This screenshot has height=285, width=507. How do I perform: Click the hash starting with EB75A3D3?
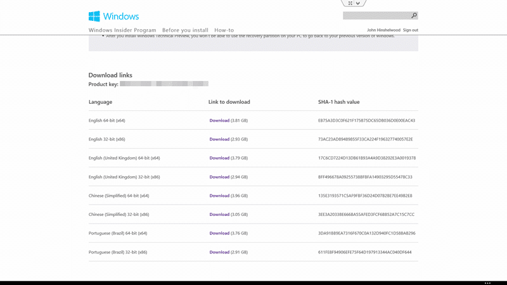pyautogui.click(x=366, y=120)
